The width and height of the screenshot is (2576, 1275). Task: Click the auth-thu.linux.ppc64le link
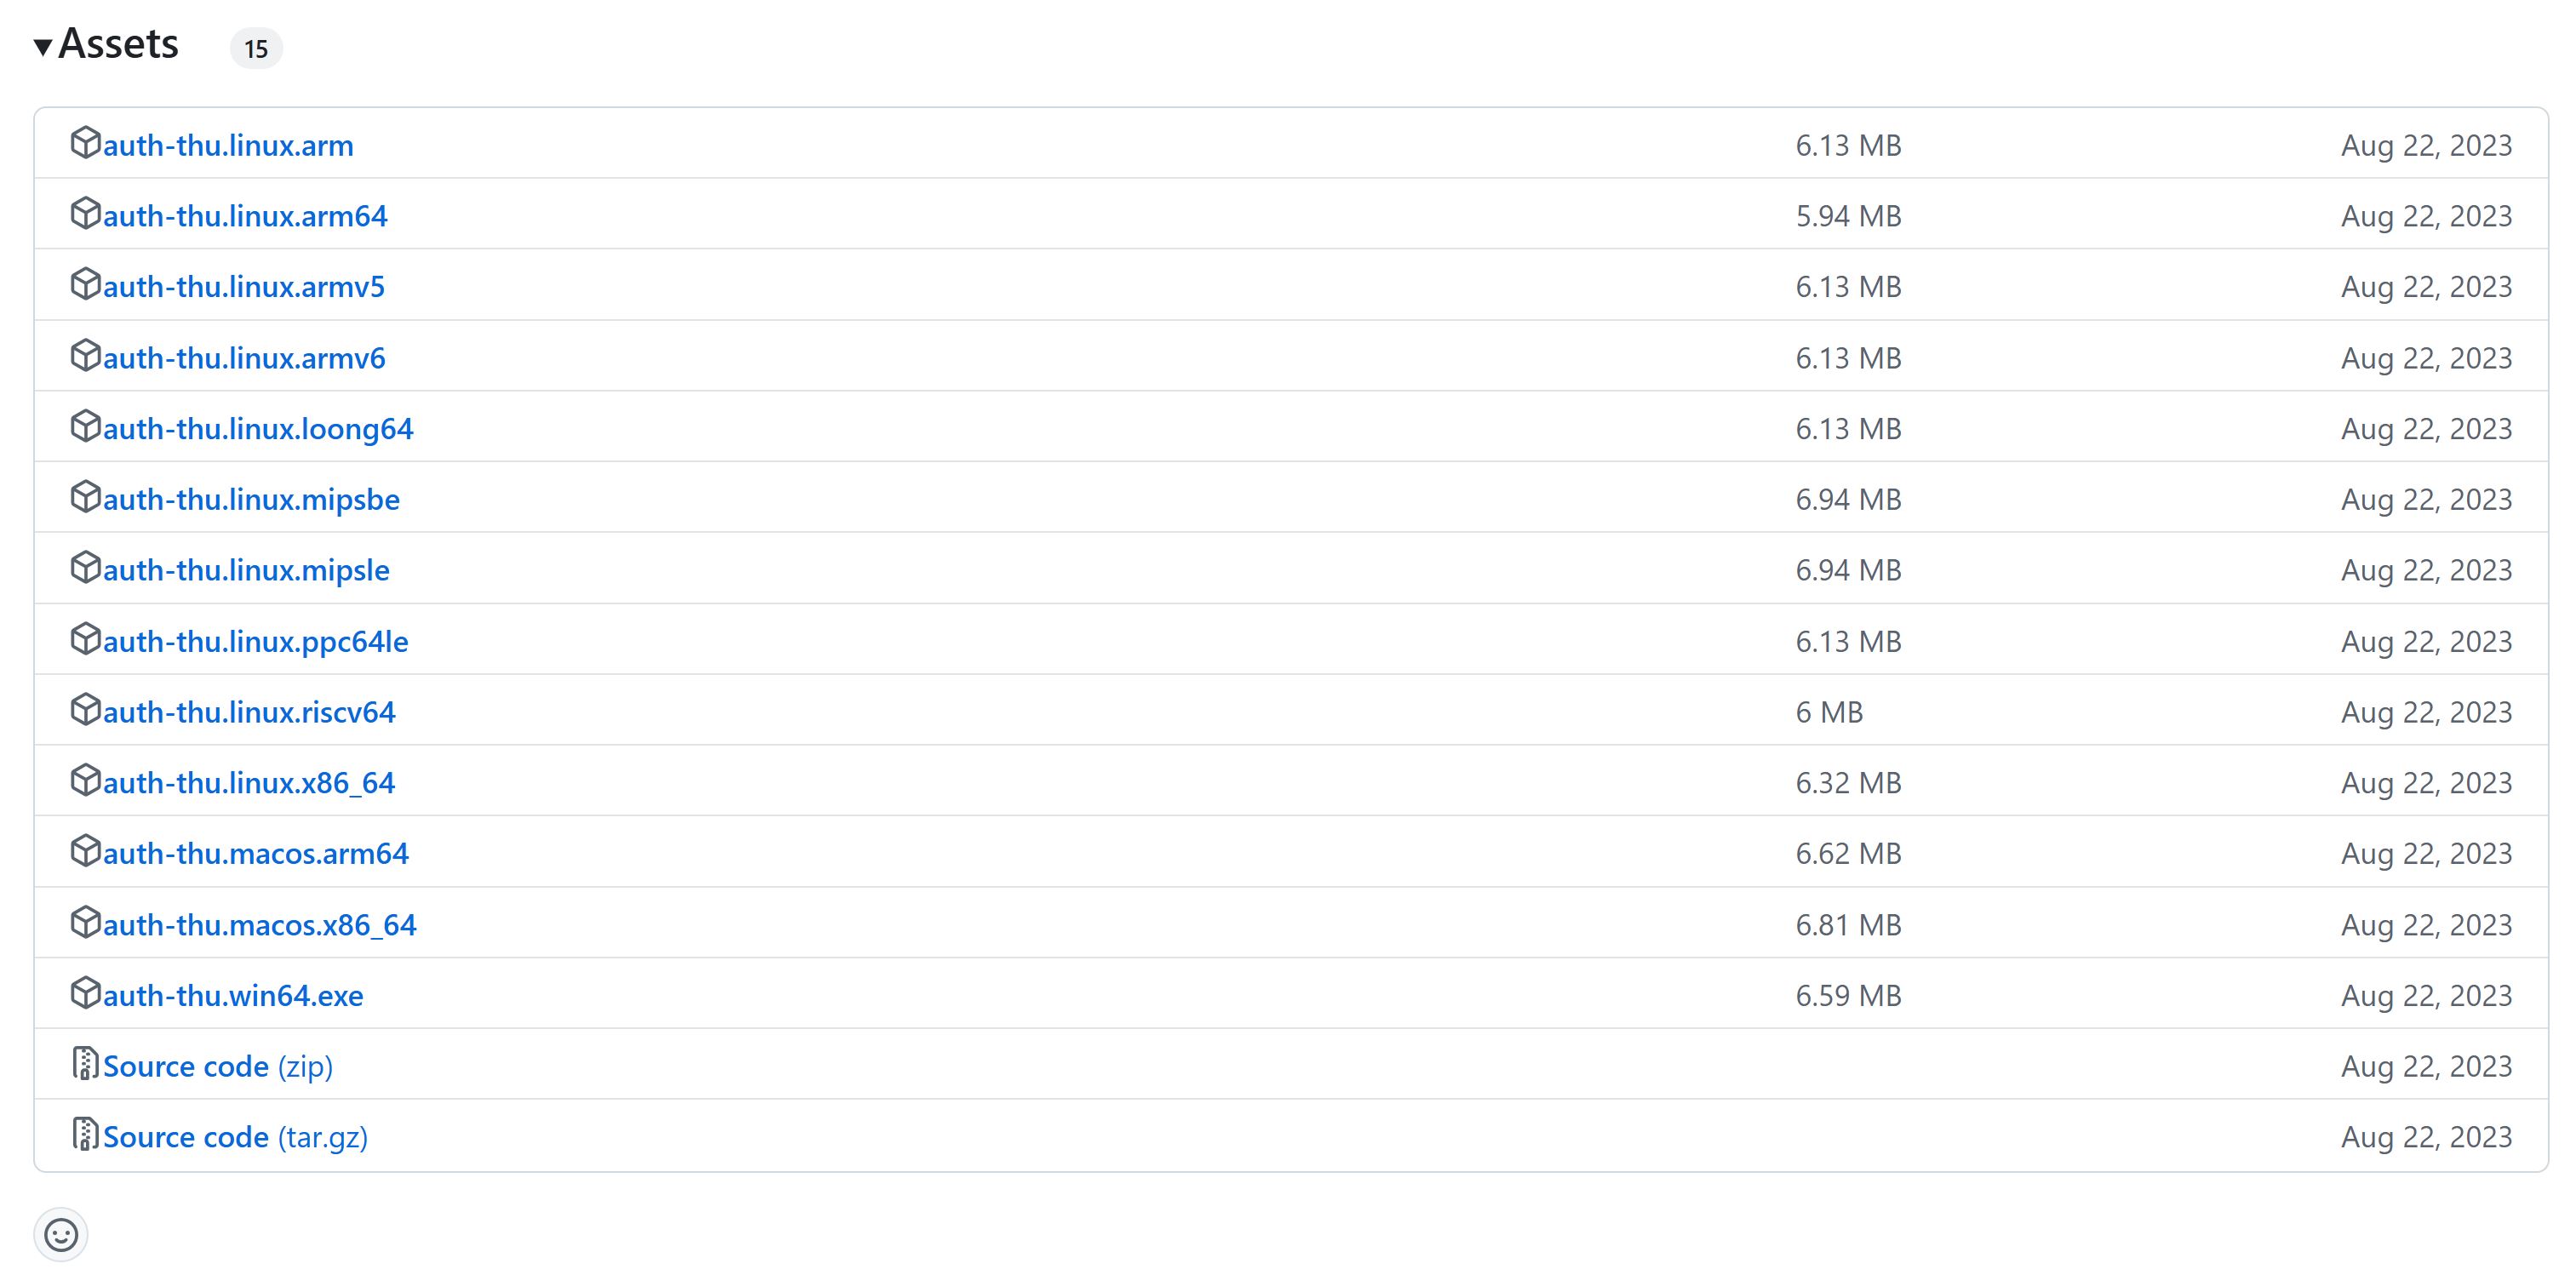(255, 642)
